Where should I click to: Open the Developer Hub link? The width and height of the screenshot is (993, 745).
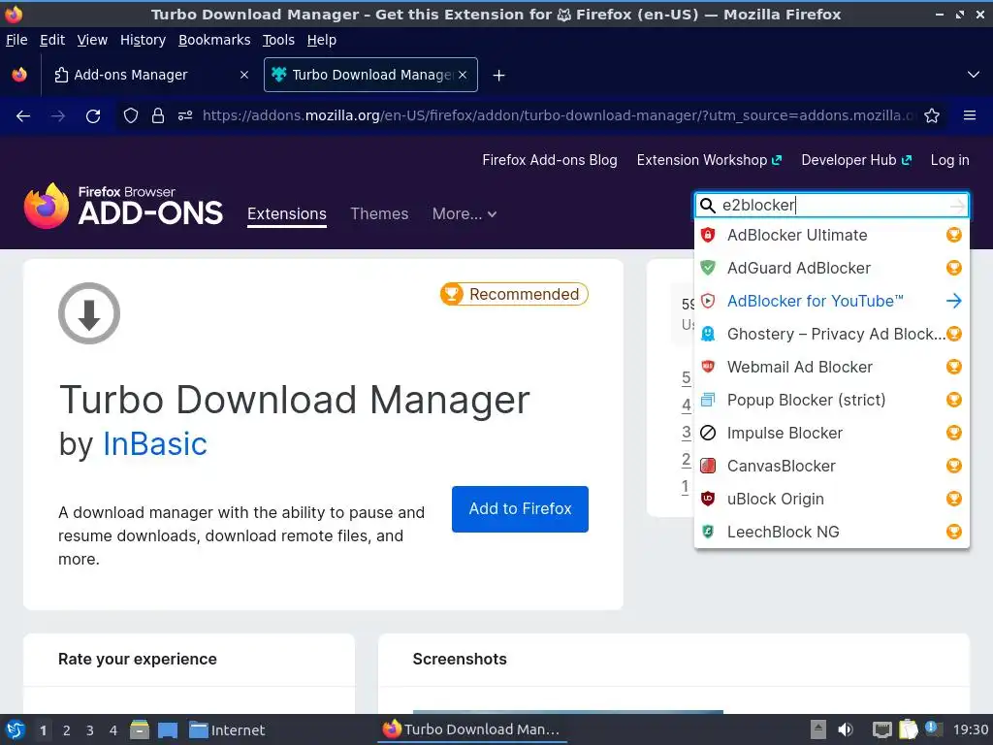click(x=856, y=160)
